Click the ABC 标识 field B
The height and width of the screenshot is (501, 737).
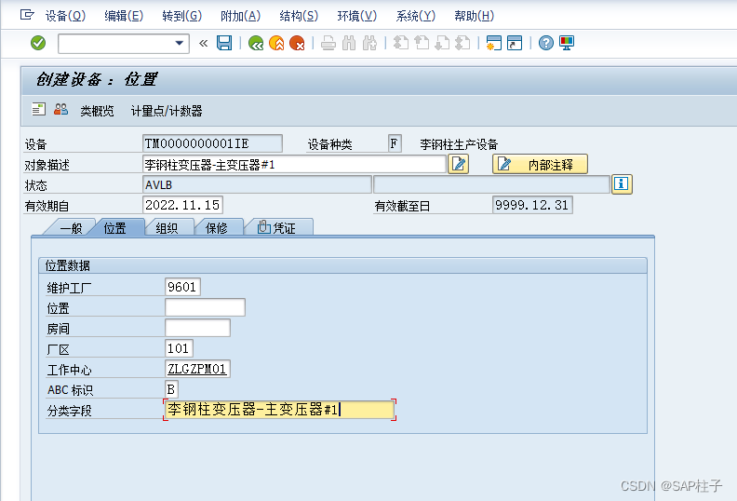[x=171, y=389]
